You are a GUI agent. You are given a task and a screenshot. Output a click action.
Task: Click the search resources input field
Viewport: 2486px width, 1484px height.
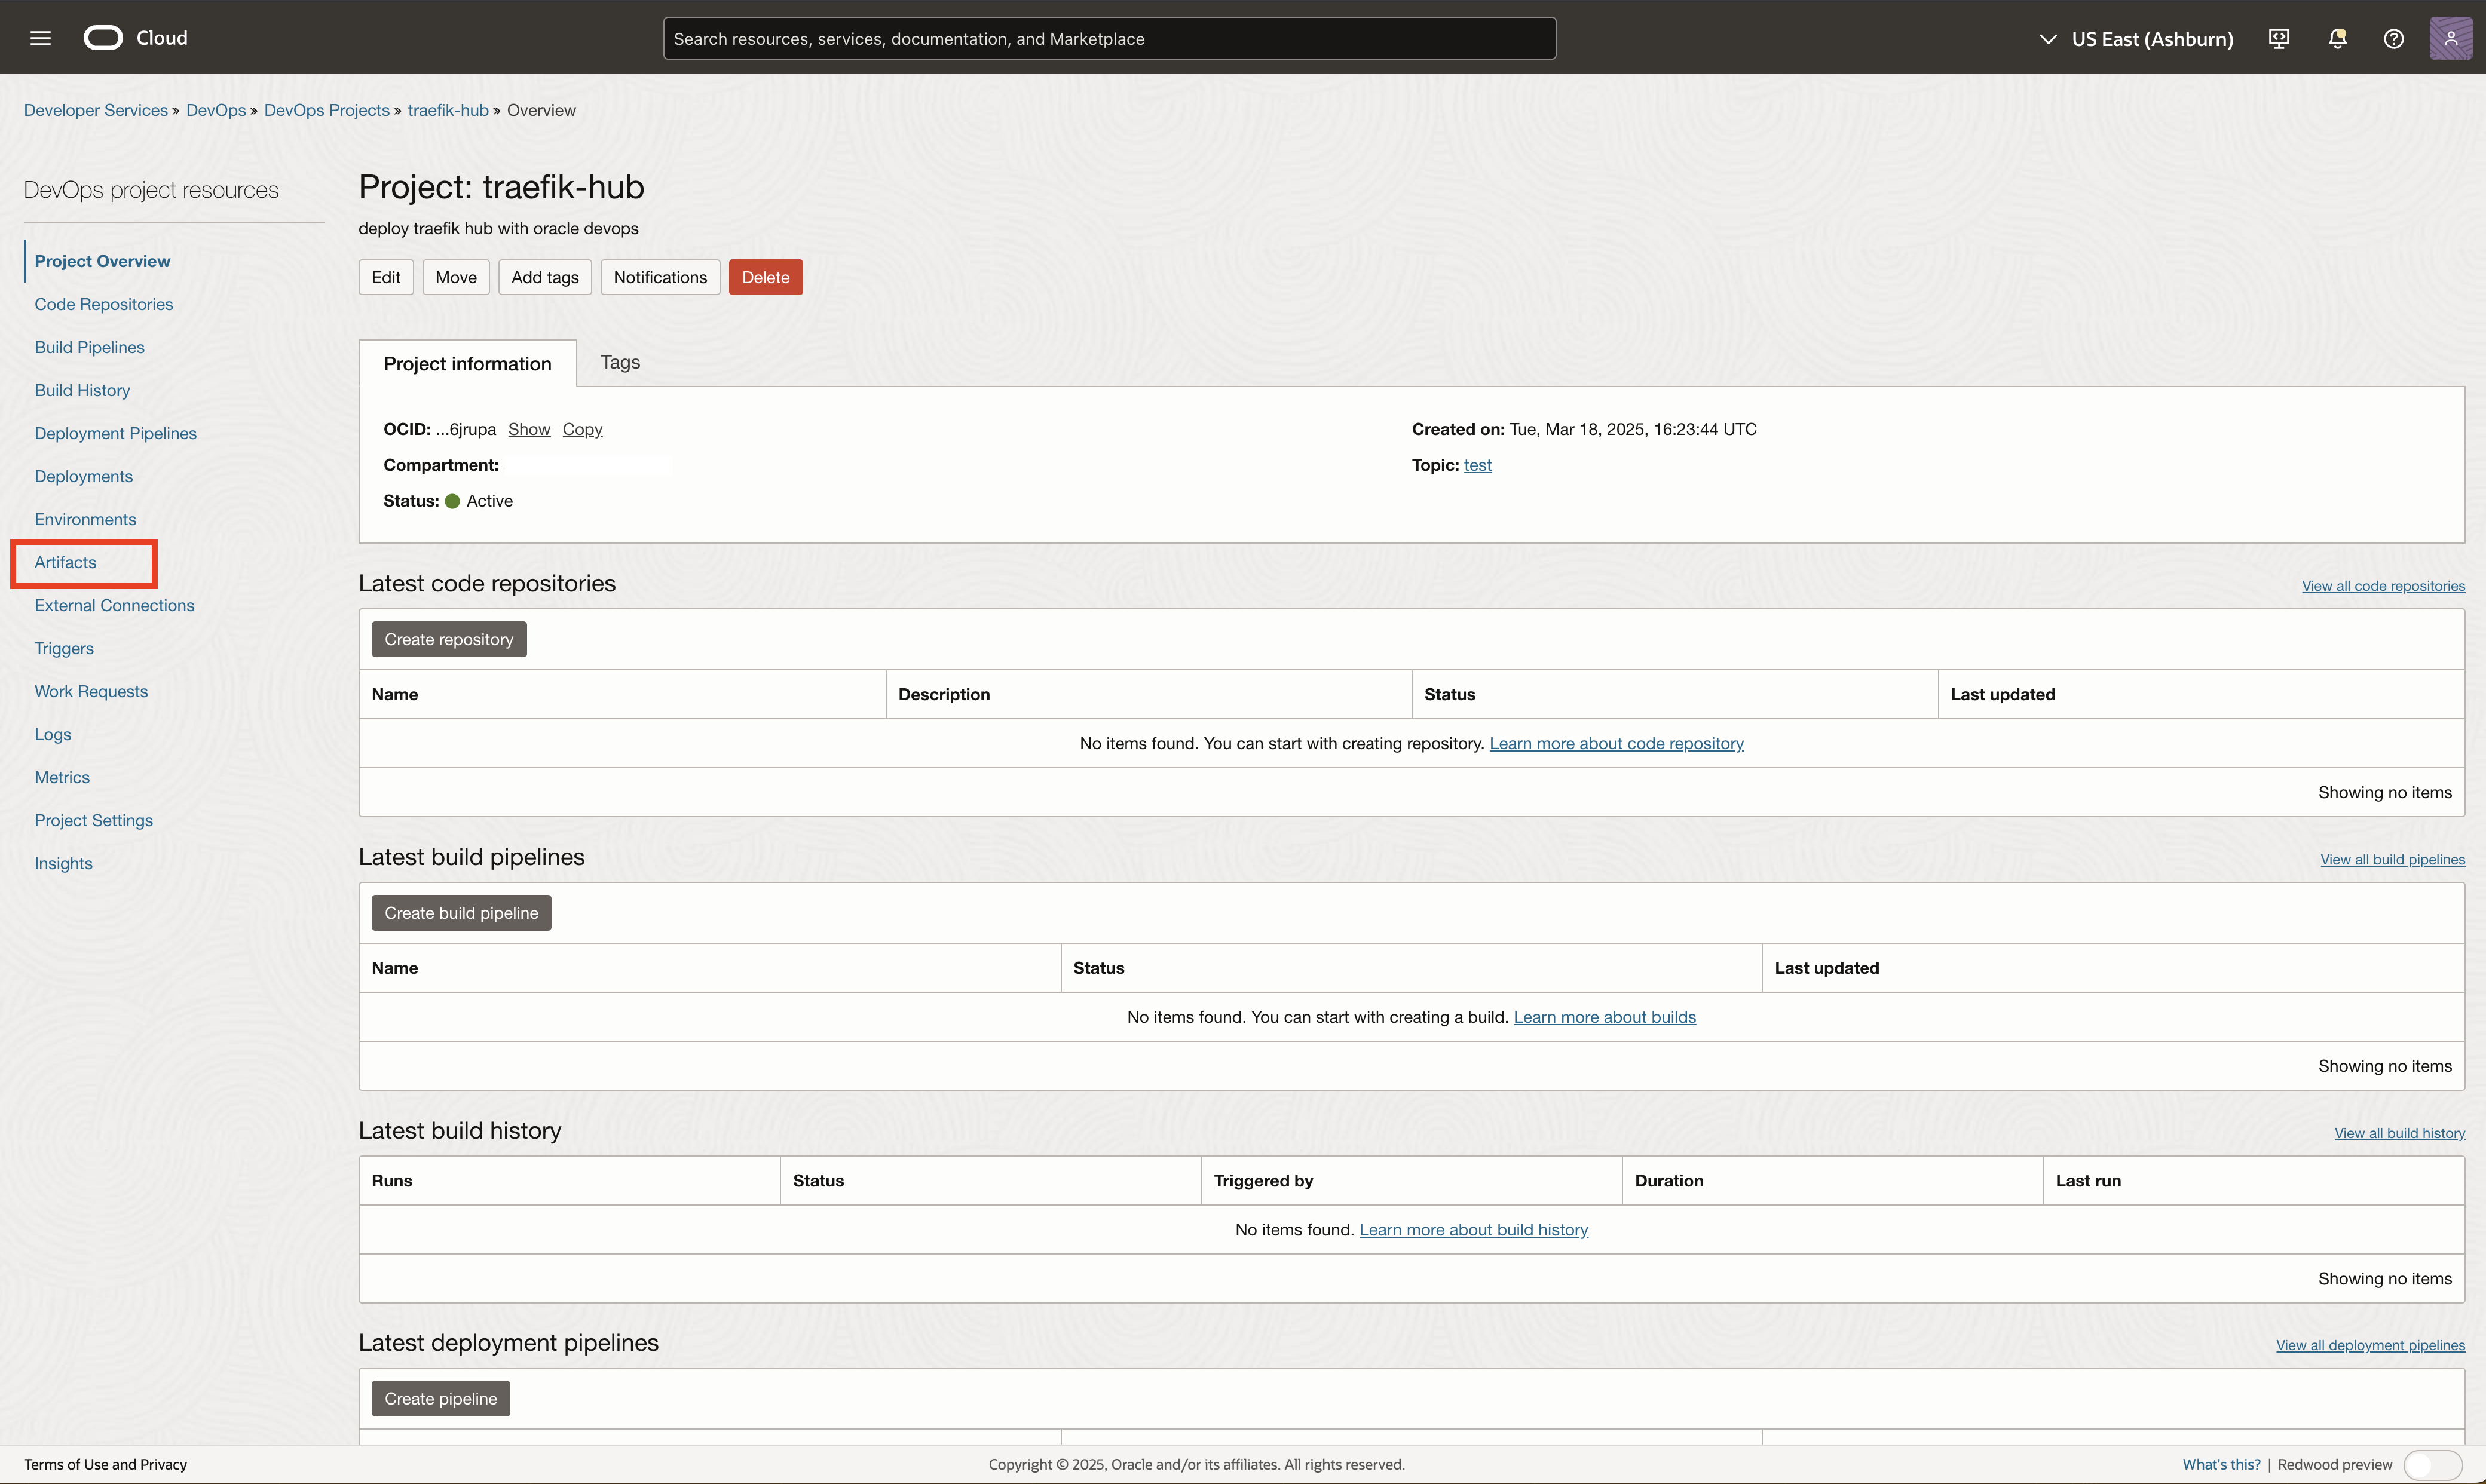[1108, 38]
